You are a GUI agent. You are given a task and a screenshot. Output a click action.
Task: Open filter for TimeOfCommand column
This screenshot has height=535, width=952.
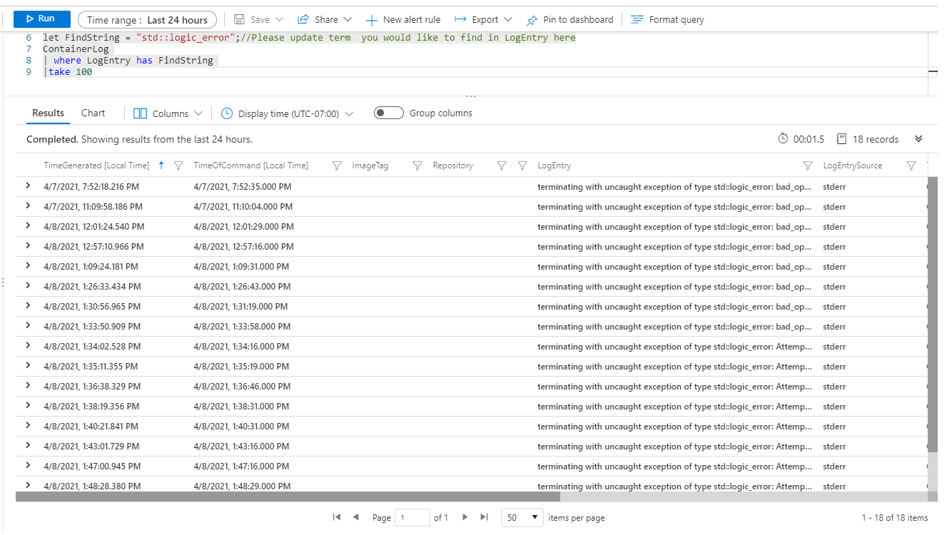pyautogui.click(x=337, y=165)
